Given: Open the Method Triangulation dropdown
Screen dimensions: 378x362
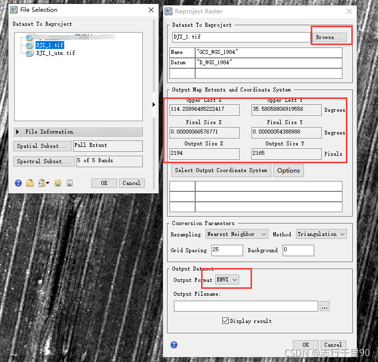Looking at the screenshot, I should (x=321, y=234).
